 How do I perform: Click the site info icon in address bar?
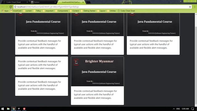[x=15, y=7]
